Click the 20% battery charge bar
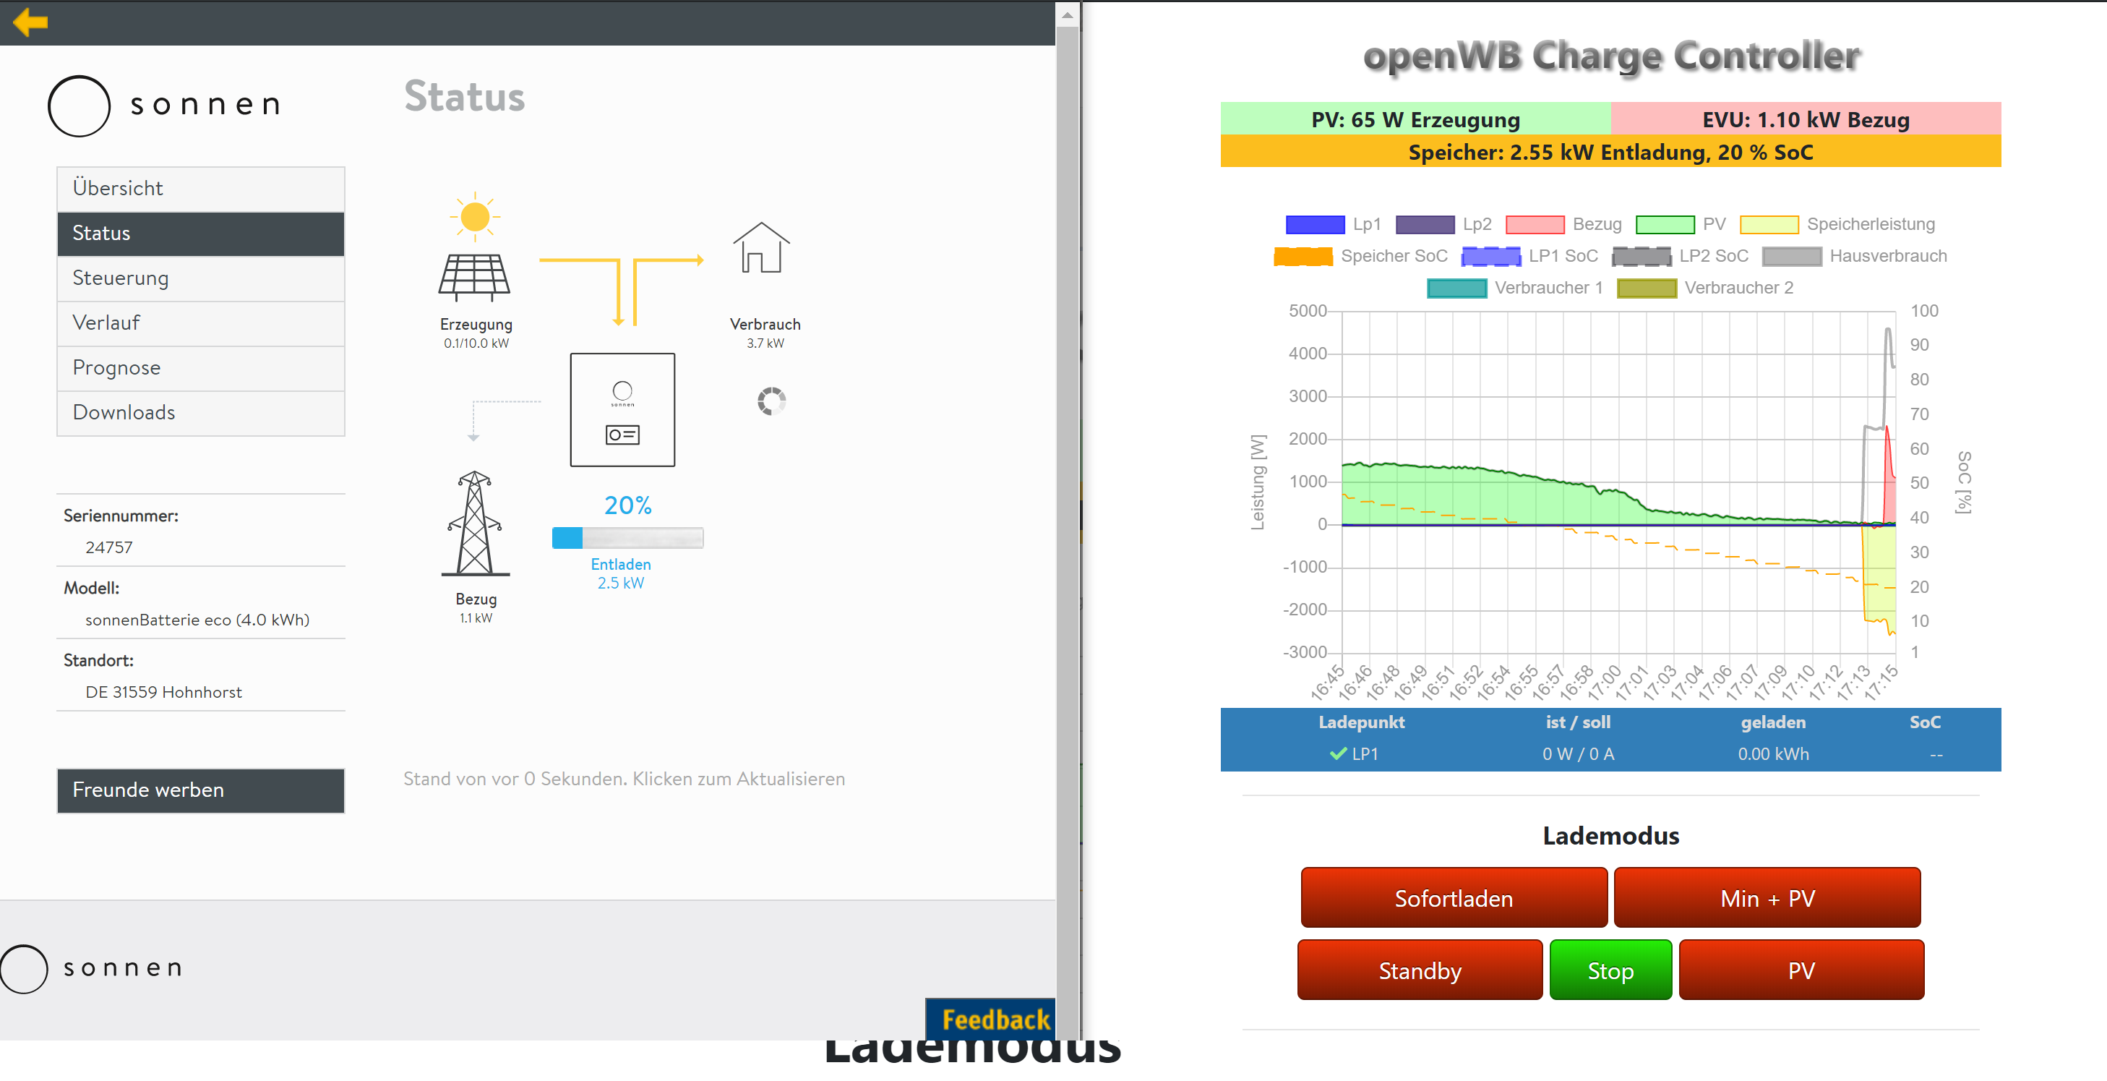Image resolution: width=2107 pixels, height=1081 pixels. click(x=627, y=538)
